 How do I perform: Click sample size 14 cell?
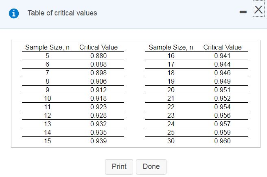tap(47, 132)
